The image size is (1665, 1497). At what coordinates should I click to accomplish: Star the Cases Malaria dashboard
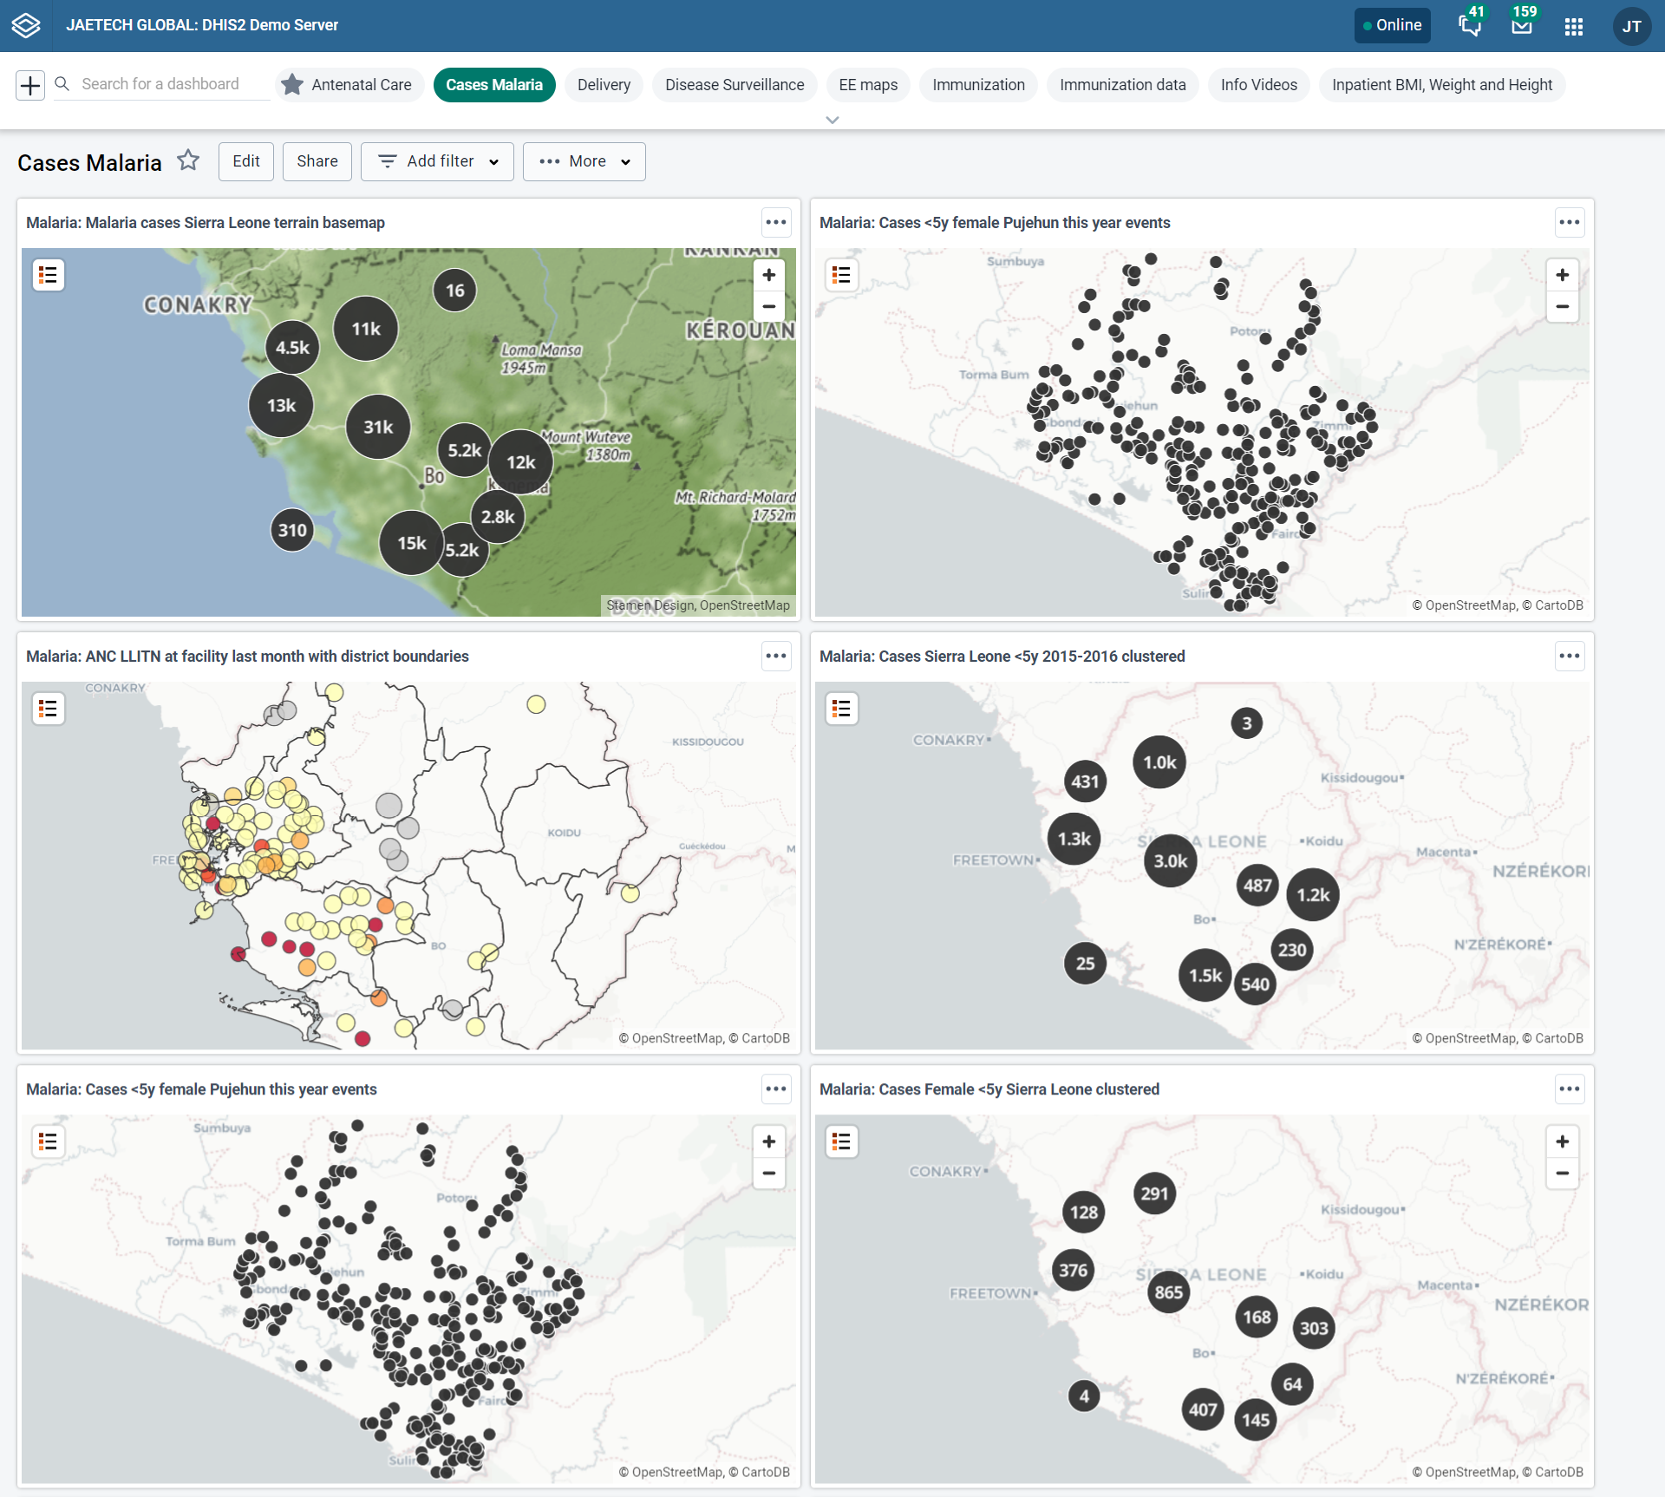click(x=188, y=160)
